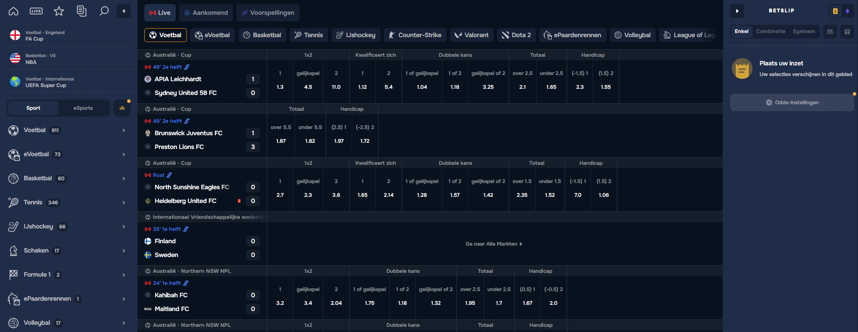Open the LIVE events icon
The width and height of the screenshot is (858, 332).
pos(36,11)
